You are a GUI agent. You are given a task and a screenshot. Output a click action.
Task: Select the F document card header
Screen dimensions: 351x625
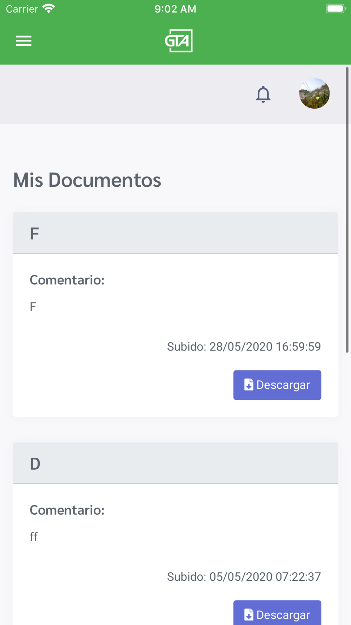[x=175, y=233]
